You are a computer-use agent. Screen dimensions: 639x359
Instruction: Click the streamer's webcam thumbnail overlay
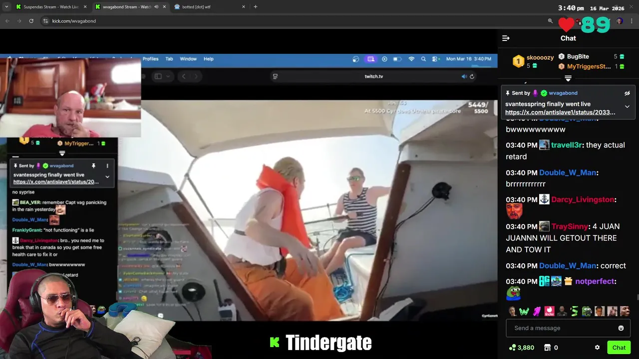click(x=70, y=98)
